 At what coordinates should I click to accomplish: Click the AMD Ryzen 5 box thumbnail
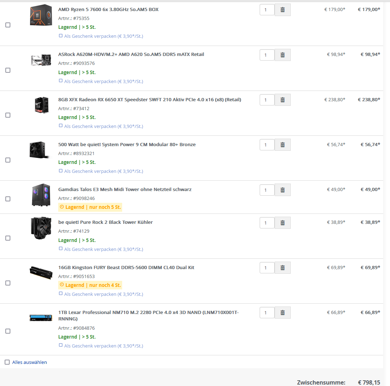click(41, 15)
